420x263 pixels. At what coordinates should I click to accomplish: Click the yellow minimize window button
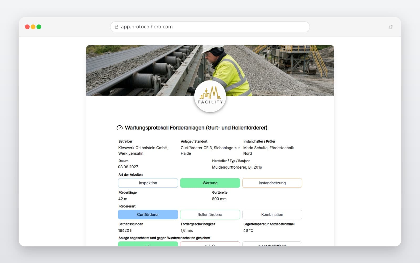tap(33, 27)
